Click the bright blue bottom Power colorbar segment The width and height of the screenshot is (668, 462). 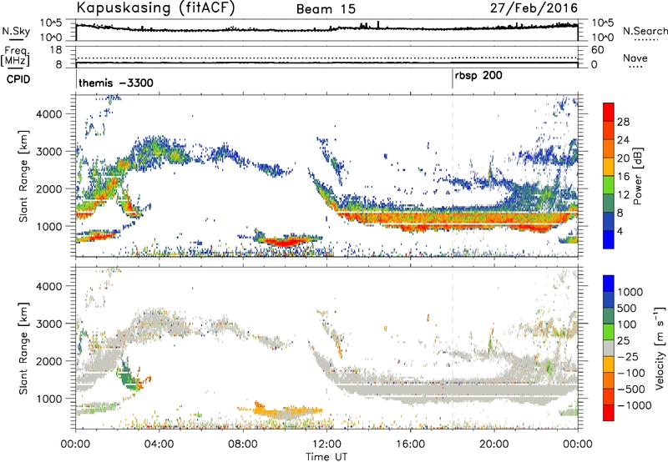tap(609, 239)
